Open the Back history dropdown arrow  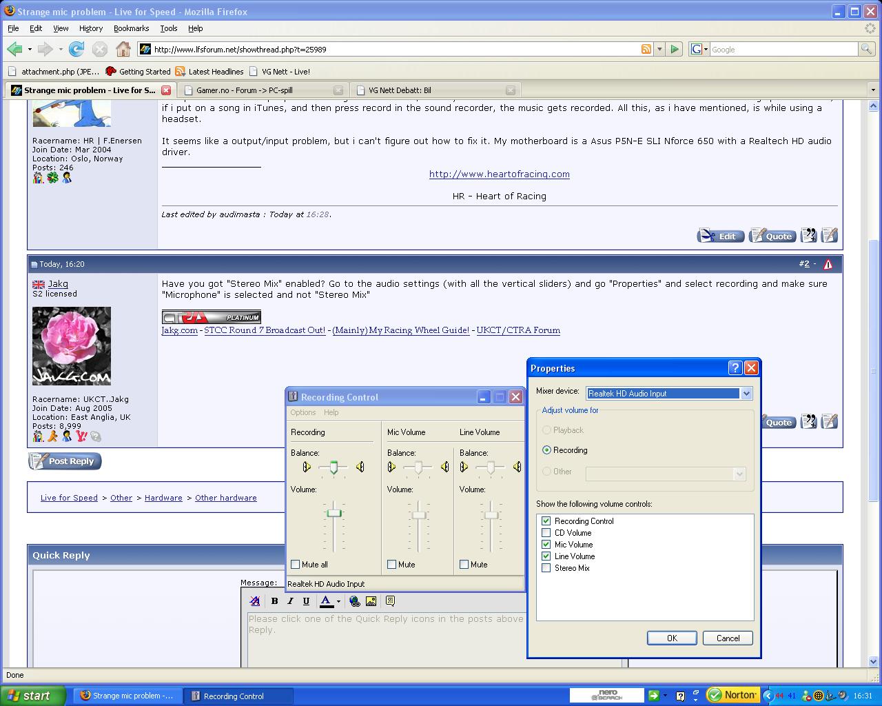tap(30, 49)
